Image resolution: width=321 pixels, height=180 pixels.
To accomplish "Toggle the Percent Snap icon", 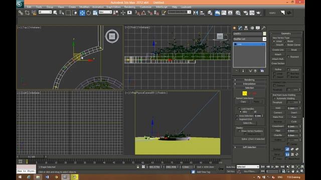I will tap(150, 13).
